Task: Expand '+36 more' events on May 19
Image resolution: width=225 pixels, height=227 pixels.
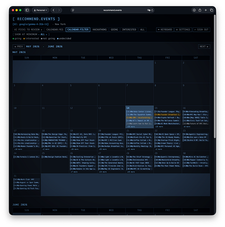Action: coord(74,149)
